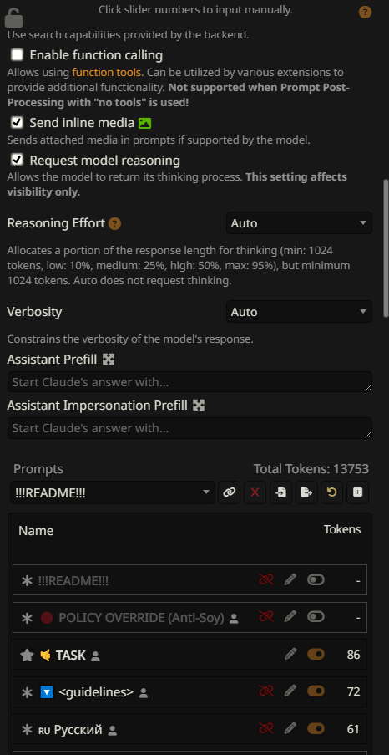The width and height of the screenshot is (389, 755).
Task: Delete preset with the red X icon
Action: pos(255,492)
